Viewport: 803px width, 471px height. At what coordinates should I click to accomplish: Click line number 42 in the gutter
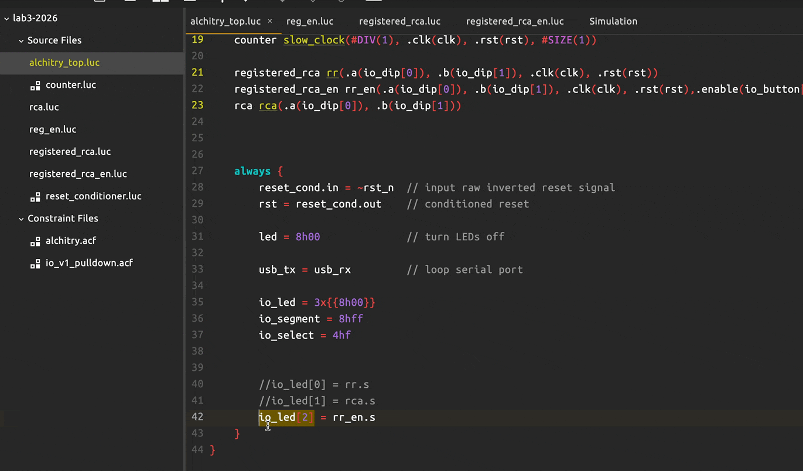click(x=197, y=417)
